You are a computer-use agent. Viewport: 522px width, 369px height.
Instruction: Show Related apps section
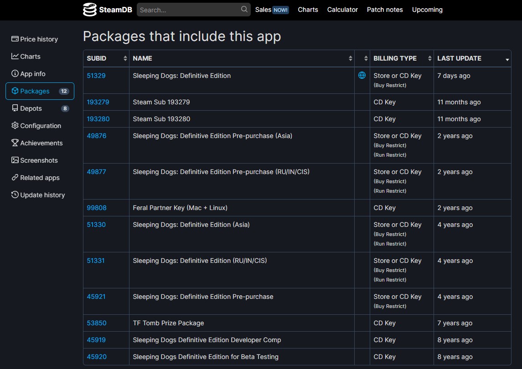tap(40, 178)
